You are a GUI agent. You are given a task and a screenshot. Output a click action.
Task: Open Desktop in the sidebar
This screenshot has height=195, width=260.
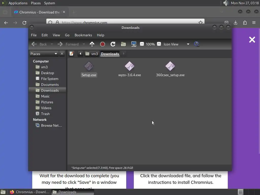pyautogui.click(x=47, y=73)
